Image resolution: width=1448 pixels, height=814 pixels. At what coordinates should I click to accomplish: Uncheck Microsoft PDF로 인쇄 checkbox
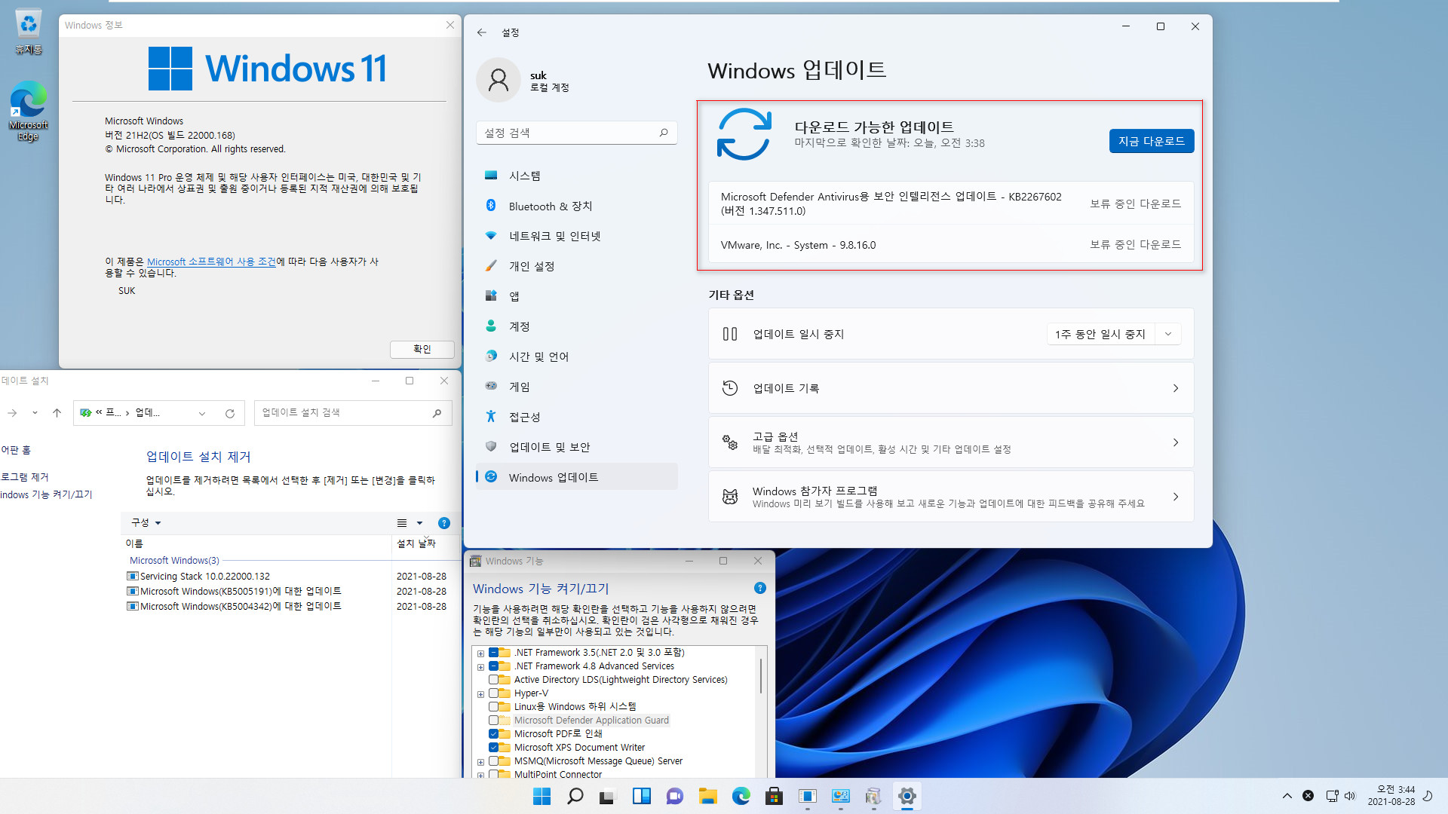493,734
